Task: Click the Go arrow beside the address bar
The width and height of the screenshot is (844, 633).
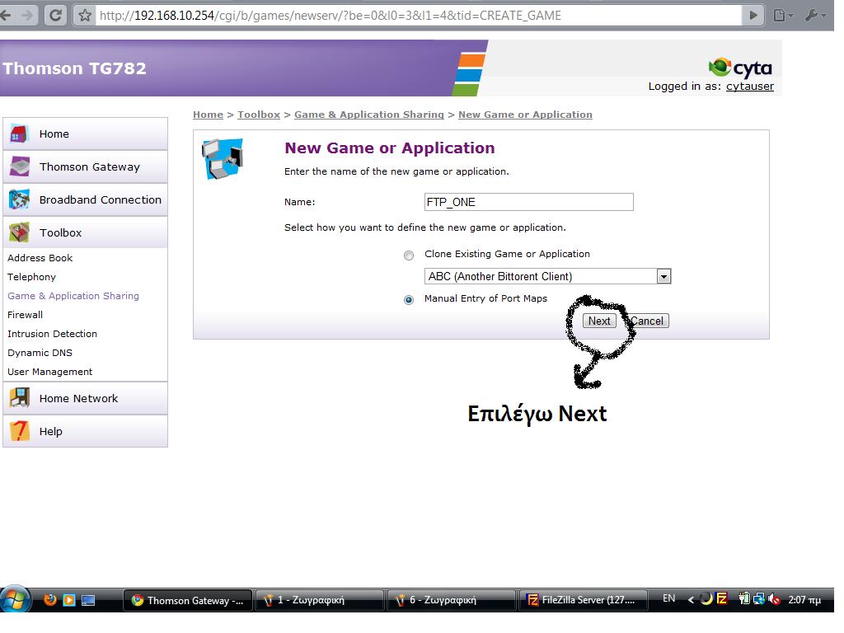Action: pos(753,15)
